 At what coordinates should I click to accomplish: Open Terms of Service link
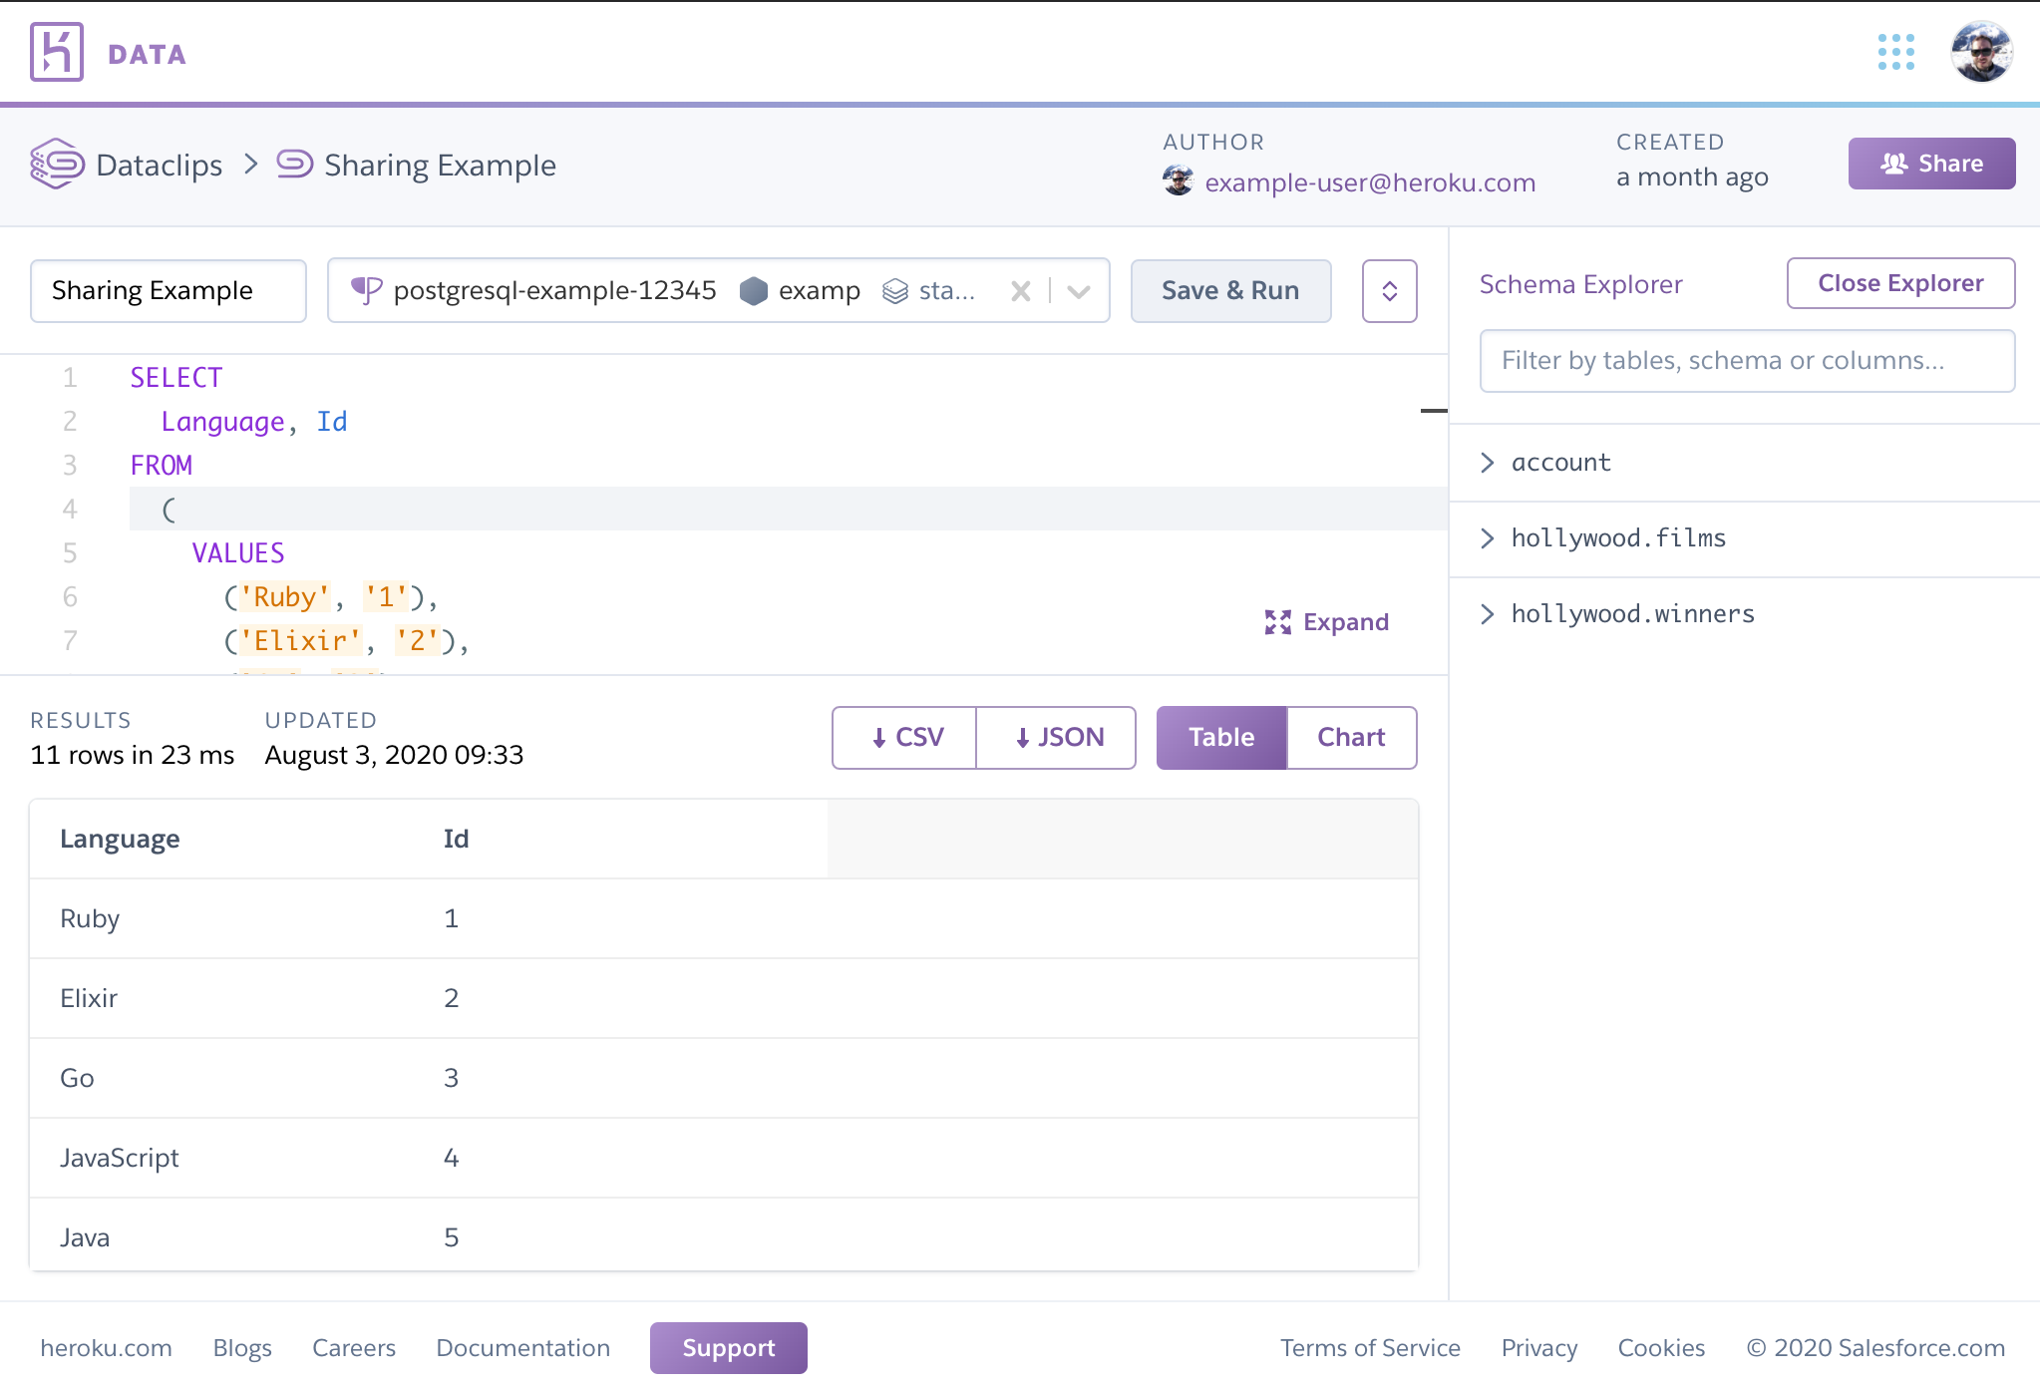[x=1370, y=1348]
